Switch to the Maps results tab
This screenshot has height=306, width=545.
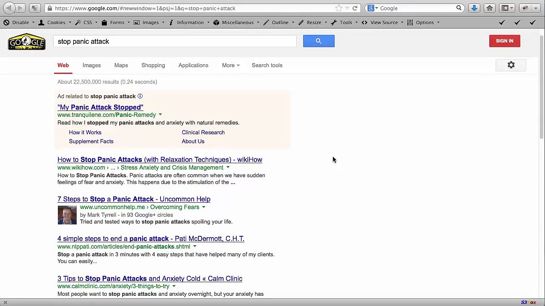[121, 65]
